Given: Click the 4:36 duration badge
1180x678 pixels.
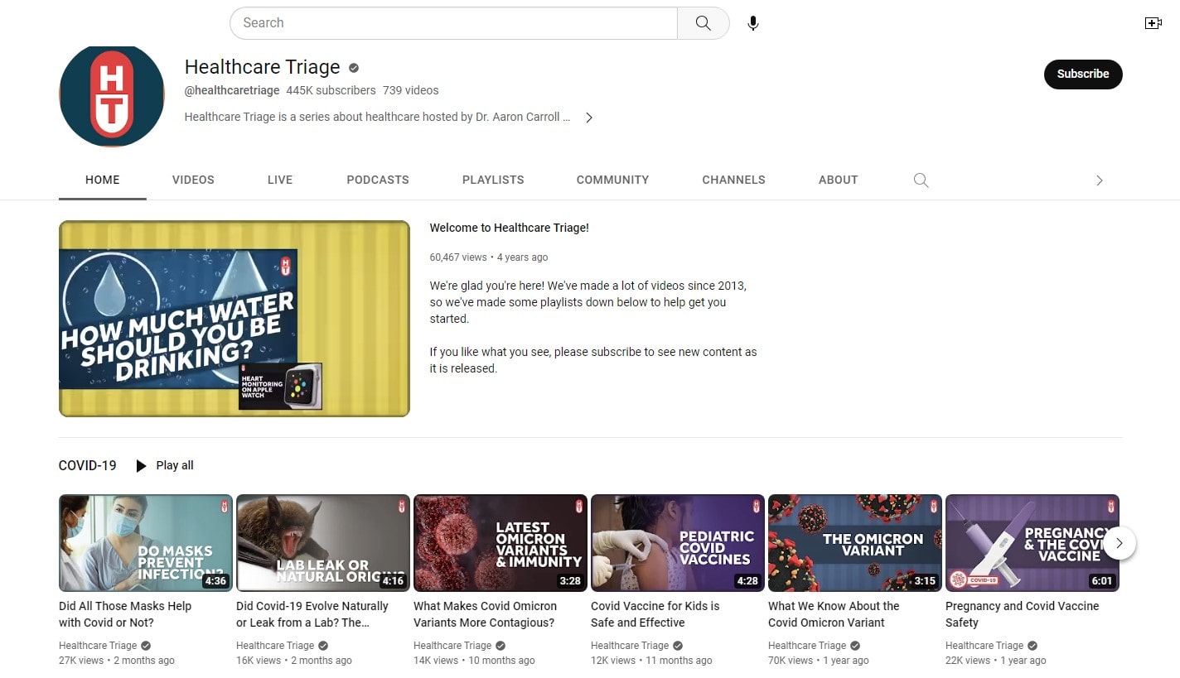Looking at the screenshot, I should tap(215, 580).
